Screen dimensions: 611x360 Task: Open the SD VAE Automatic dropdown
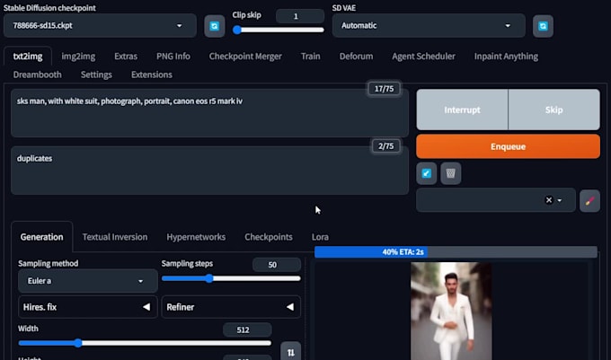pyautogui.click(x=429, y=26)
